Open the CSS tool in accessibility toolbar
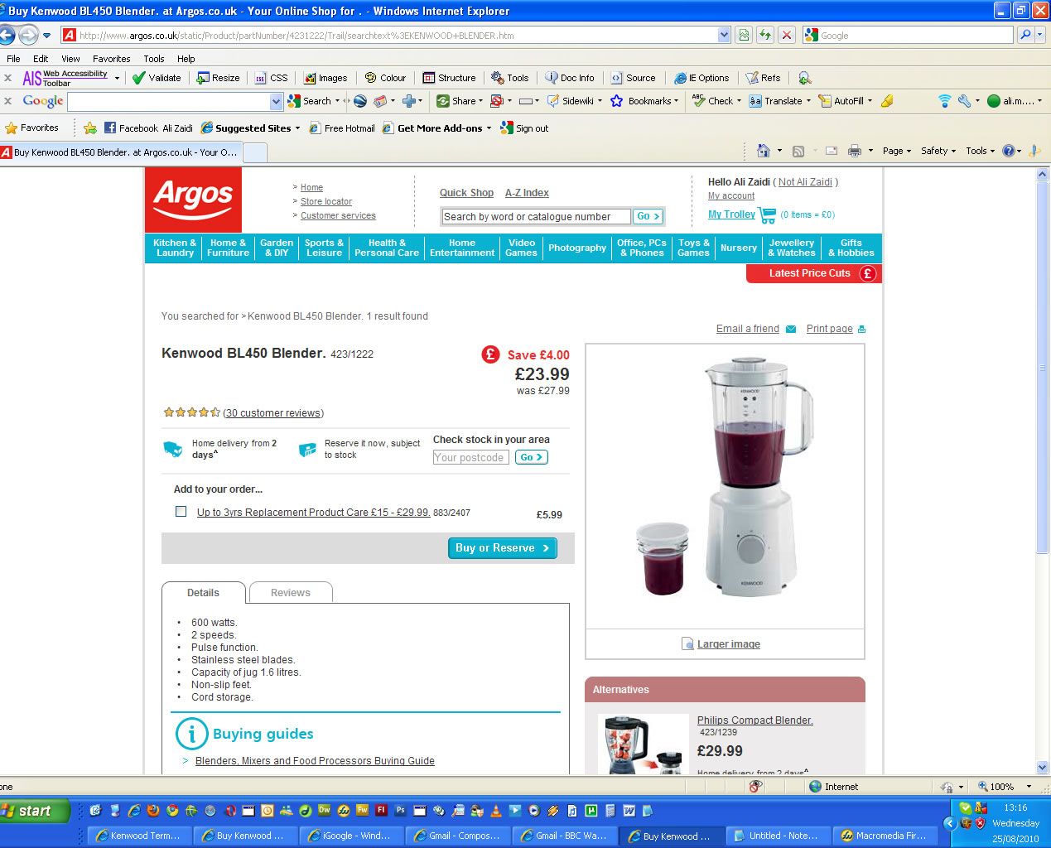Viewport: 1051px width, 848px height. pos(272,78)
